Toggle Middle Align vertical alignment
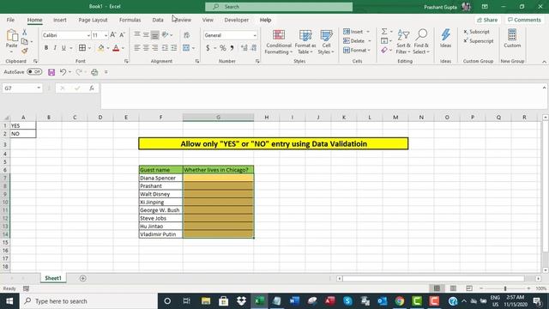This screenshot has height=309, width=549. point(146,34)
